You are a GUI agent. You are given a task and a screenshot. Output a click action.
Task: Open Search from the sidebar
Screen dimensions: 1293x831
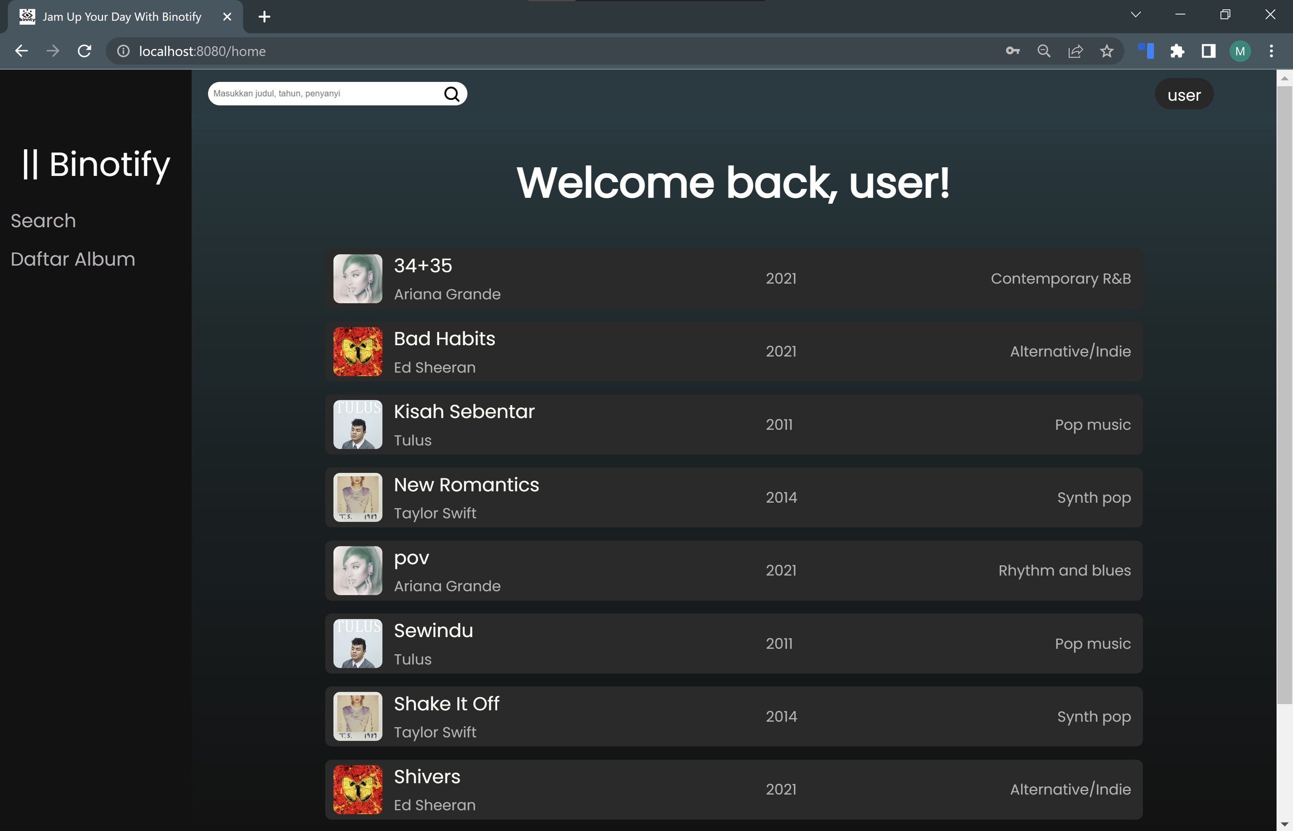click(x=43, y=221)
